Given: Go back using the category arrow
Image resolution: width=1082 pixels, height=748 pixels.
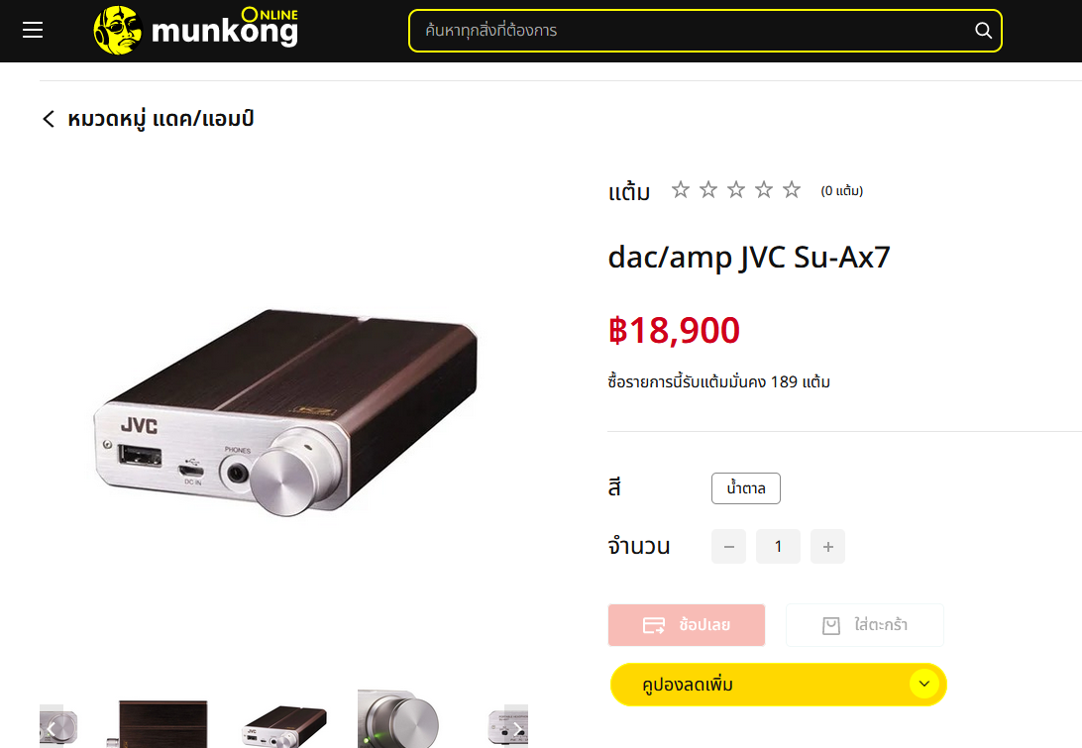Looking at the screenshot, I should pyautogui.click(x=49, y=119).
